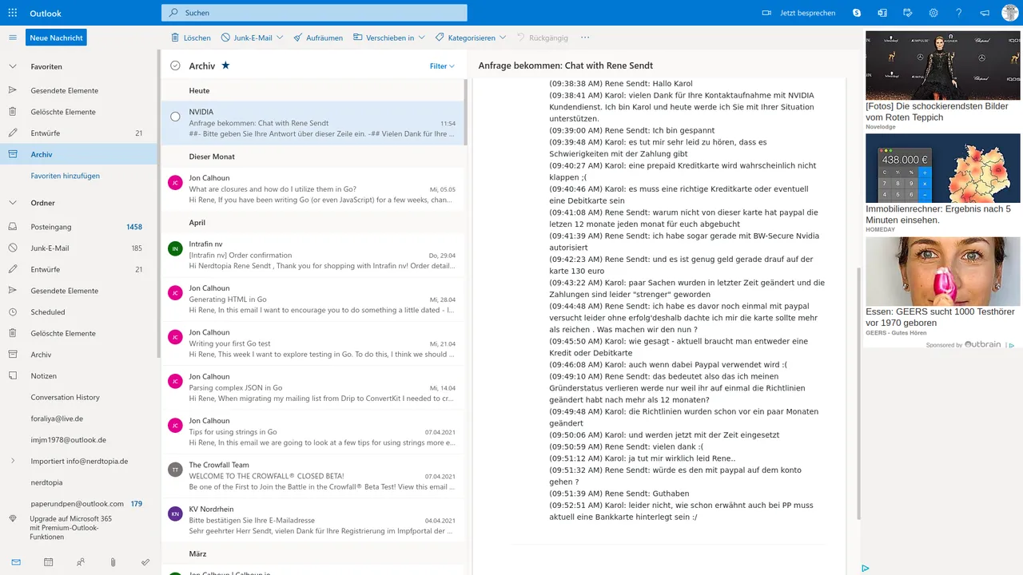Open the Office apps icon in header
Image resolution: width=1023 pixels, height=575 pixels.
[882, 13]
